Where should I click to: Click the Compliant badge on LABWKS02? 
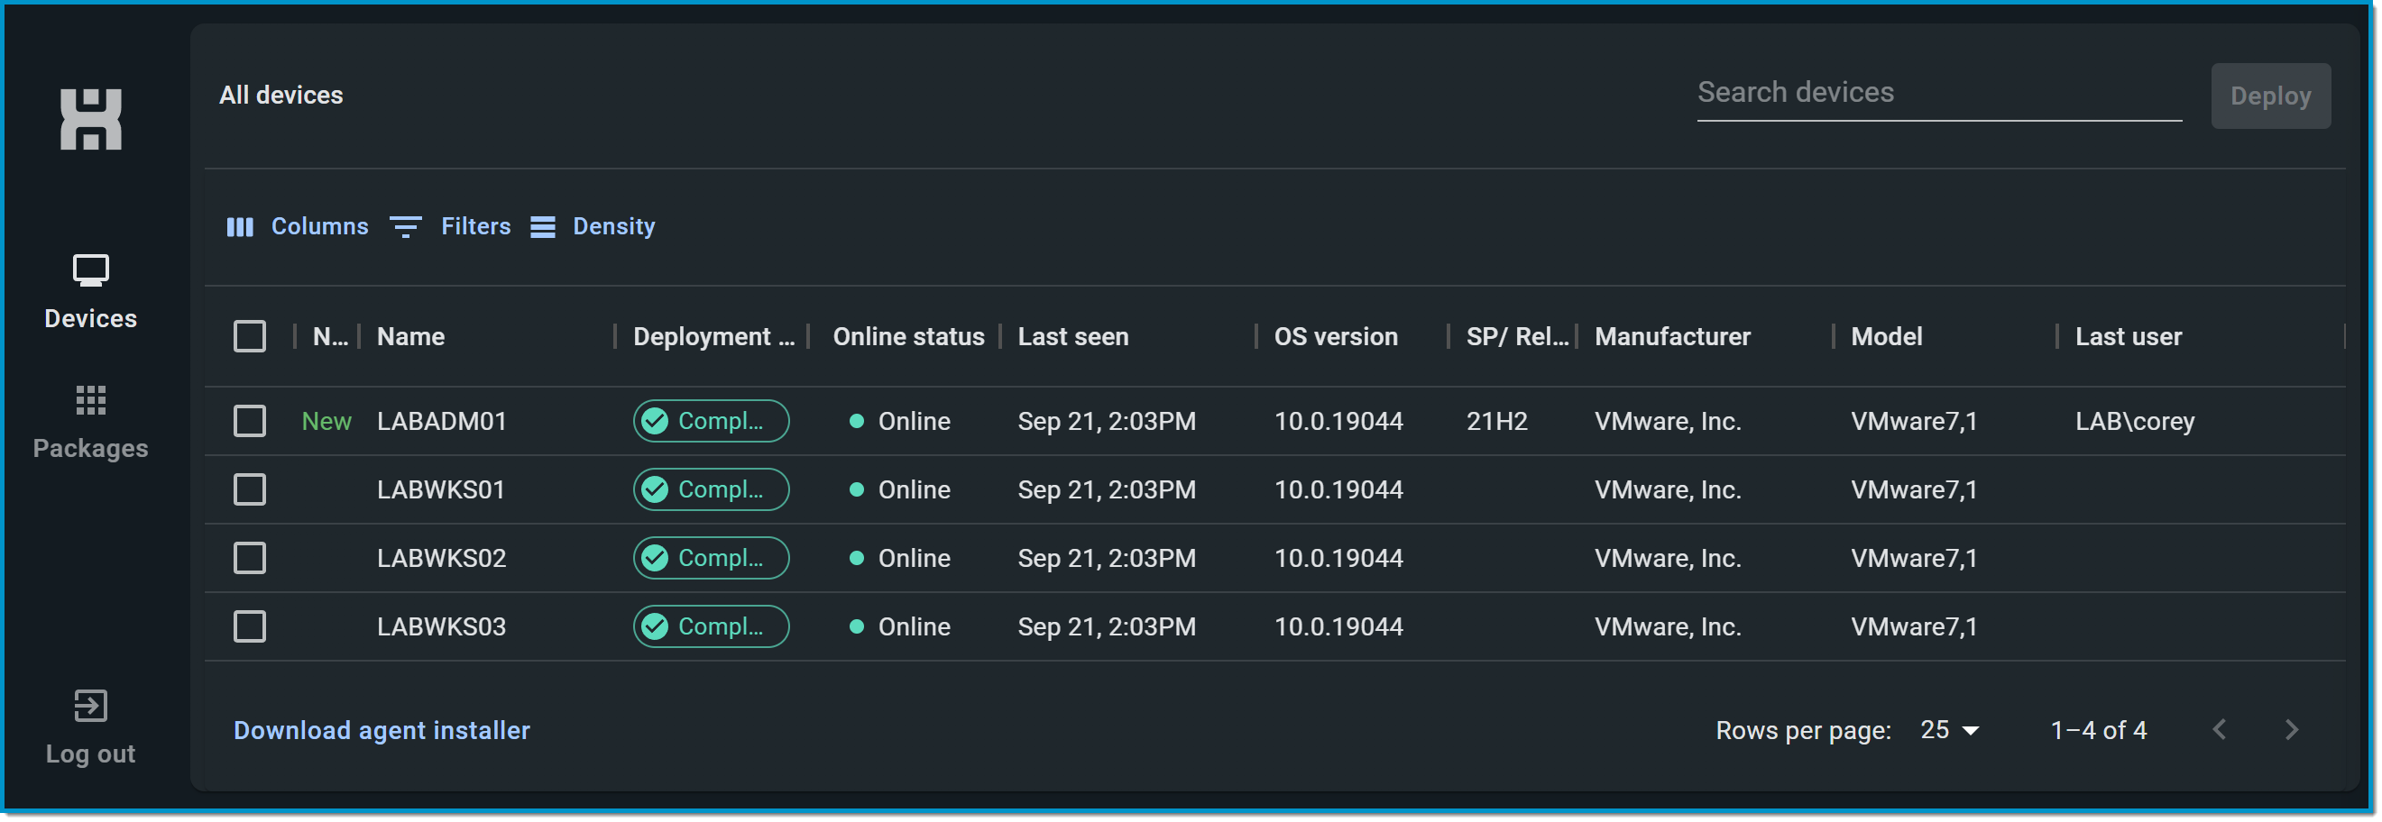(x=710, y=558)
